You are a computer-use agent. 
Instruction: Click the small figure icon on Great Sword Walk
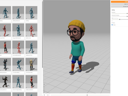[26, 70]
